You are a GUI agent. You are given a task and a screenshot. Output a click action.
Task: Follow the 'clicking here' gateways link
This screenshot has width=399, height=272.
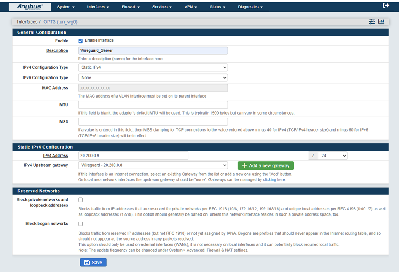(274, 180)
